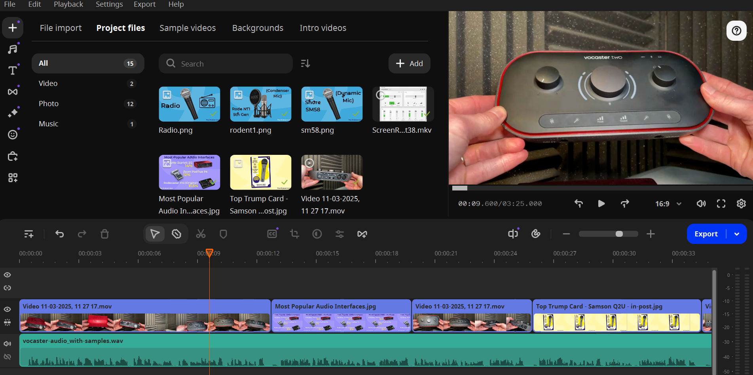Switch to the Sample videos tab
The image size is (753, 375).
click(188, 28)
